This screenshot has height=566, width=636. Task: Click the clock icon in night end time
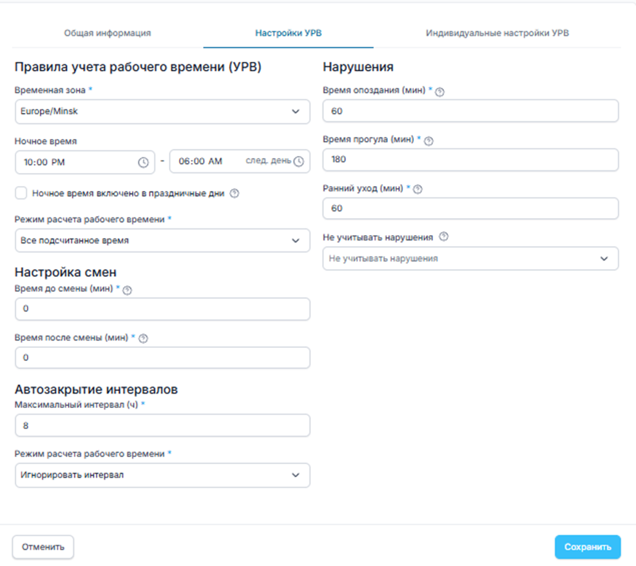[298, 162]
